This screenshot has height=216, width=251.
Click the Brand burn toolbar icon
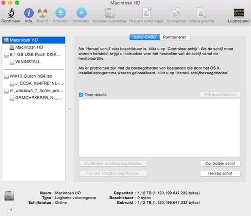click(42, 13)
